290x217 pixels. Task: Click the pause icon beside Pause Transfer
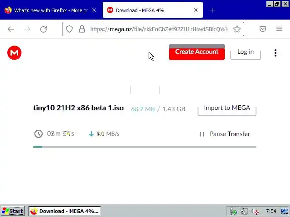[202, 134]
